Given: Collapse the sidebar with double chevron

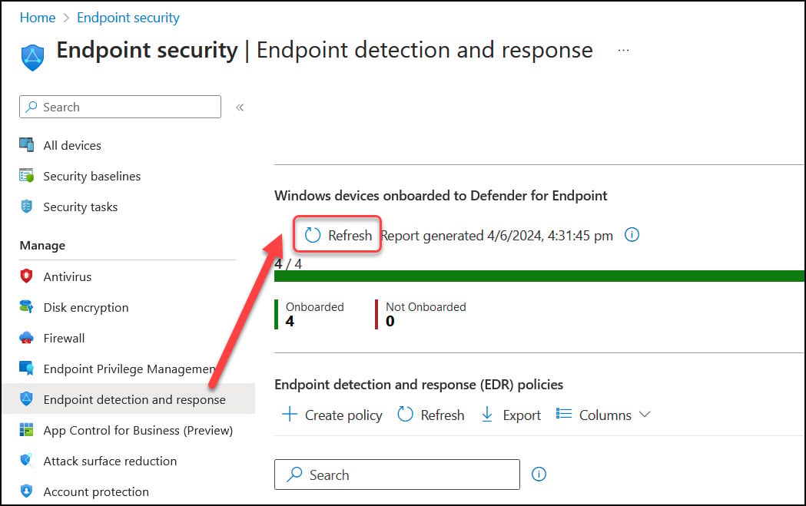Looking at the screenshot, I should [x=240, y=107].
